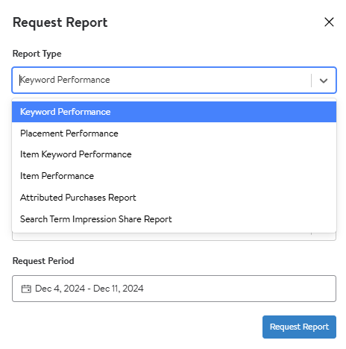Viewport: 346px width, 349px height.
Task: Close the Request Report dialog
Action: [329, 22]
